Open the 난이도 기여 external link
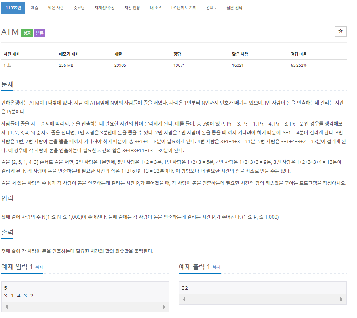Image resolution: width=357 pixels, height=318 pixels. tap(184, 8)
